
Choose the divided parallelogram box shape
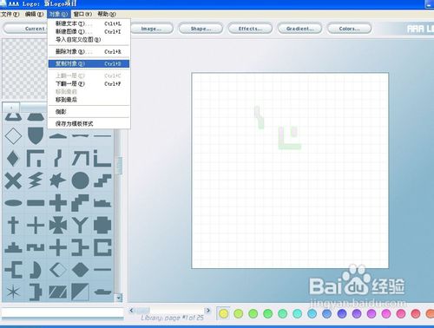pos(58,292)
